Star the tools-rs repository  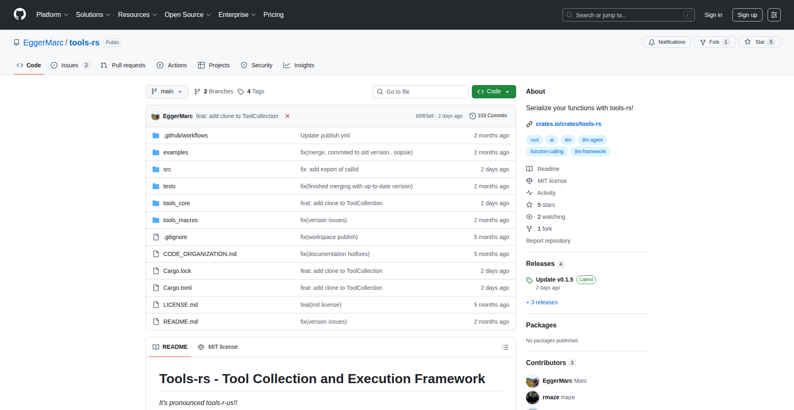(x=759, y=42)
